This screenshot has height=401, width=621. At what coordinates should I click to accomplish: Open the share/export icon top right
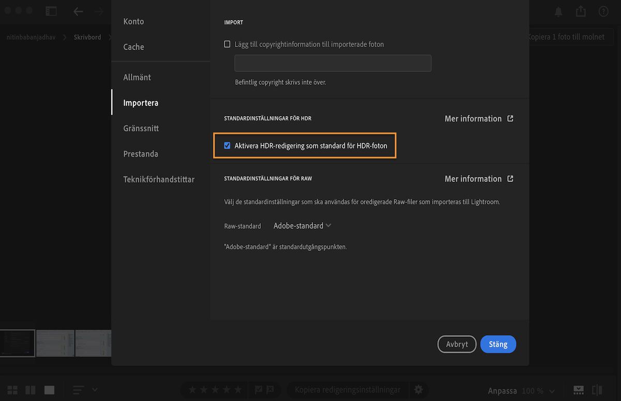pos(581,11)
